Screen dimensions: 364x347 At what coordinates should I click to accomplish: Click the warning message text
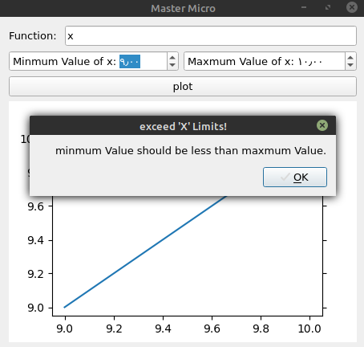coord(191,151)
